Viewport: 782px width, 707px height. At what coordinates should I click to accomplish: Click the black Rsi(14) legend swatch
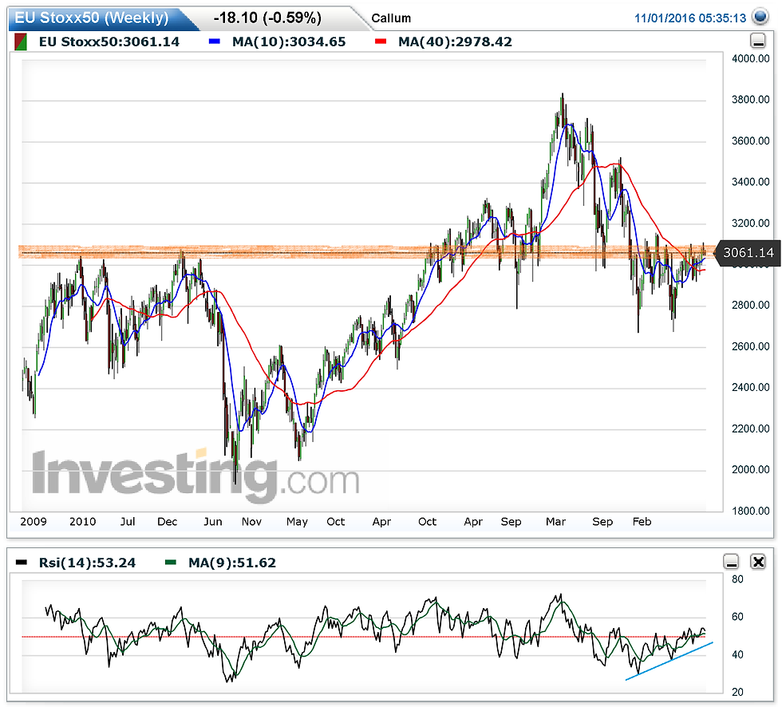pos(22,563)
